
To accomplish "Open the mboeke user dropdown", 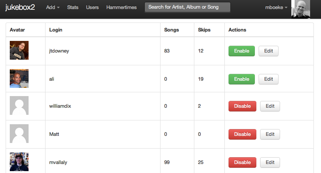I will 276,8.
